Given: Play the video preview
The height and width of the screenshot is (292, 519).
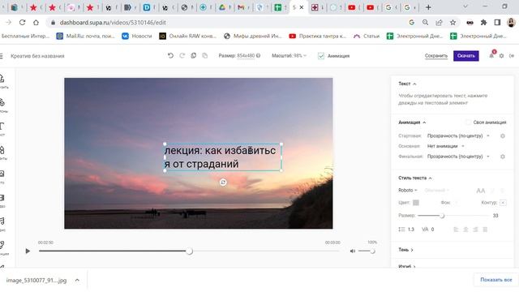Looking at the screenshot, I should (x=28, y=251).
